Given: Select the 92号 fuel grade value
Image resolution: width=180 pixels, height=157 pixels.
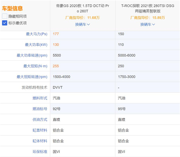Looking at the screenshot, I should click(57, 109).
